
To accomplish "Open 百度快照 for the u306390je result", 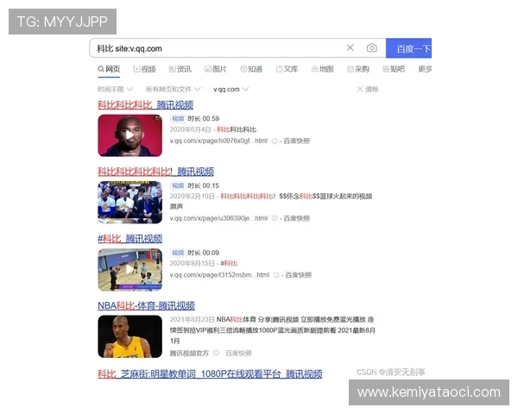I will pyautogui.click(x=297, y=218).
